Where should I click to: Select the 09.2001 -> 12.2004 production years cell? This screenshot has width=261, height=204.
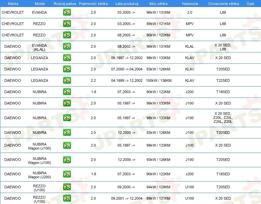click(127, 198)
